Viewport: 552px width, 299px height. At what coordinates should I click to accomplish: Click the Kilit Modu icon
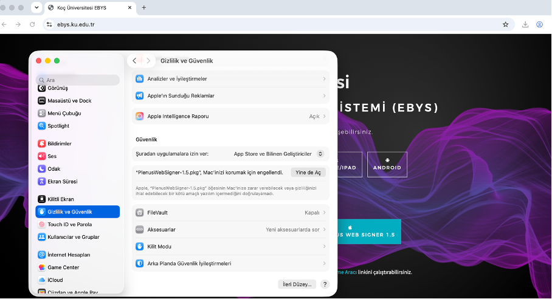point(140,247)
